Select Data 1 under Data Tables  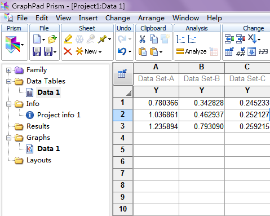(x=48, y=92)
